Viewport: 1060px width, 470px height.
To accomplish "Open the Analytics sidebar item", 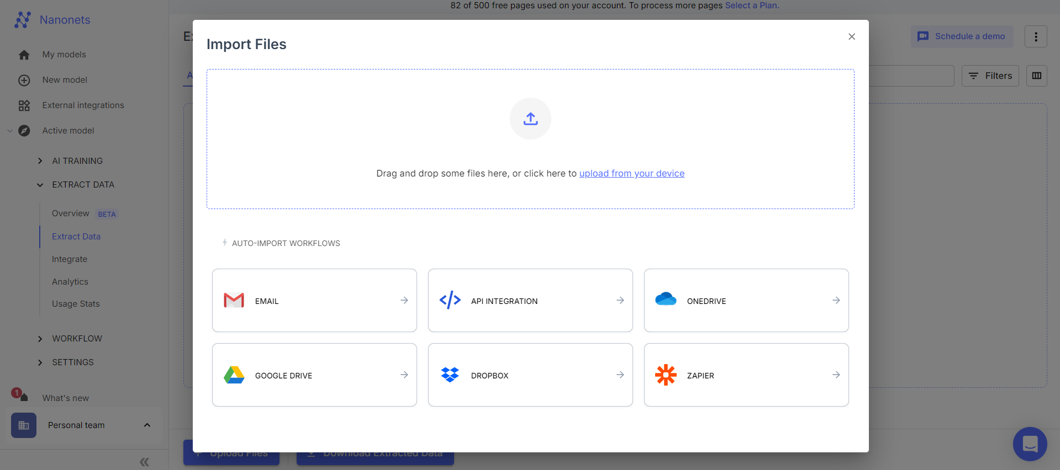I will tap(70, 281).
